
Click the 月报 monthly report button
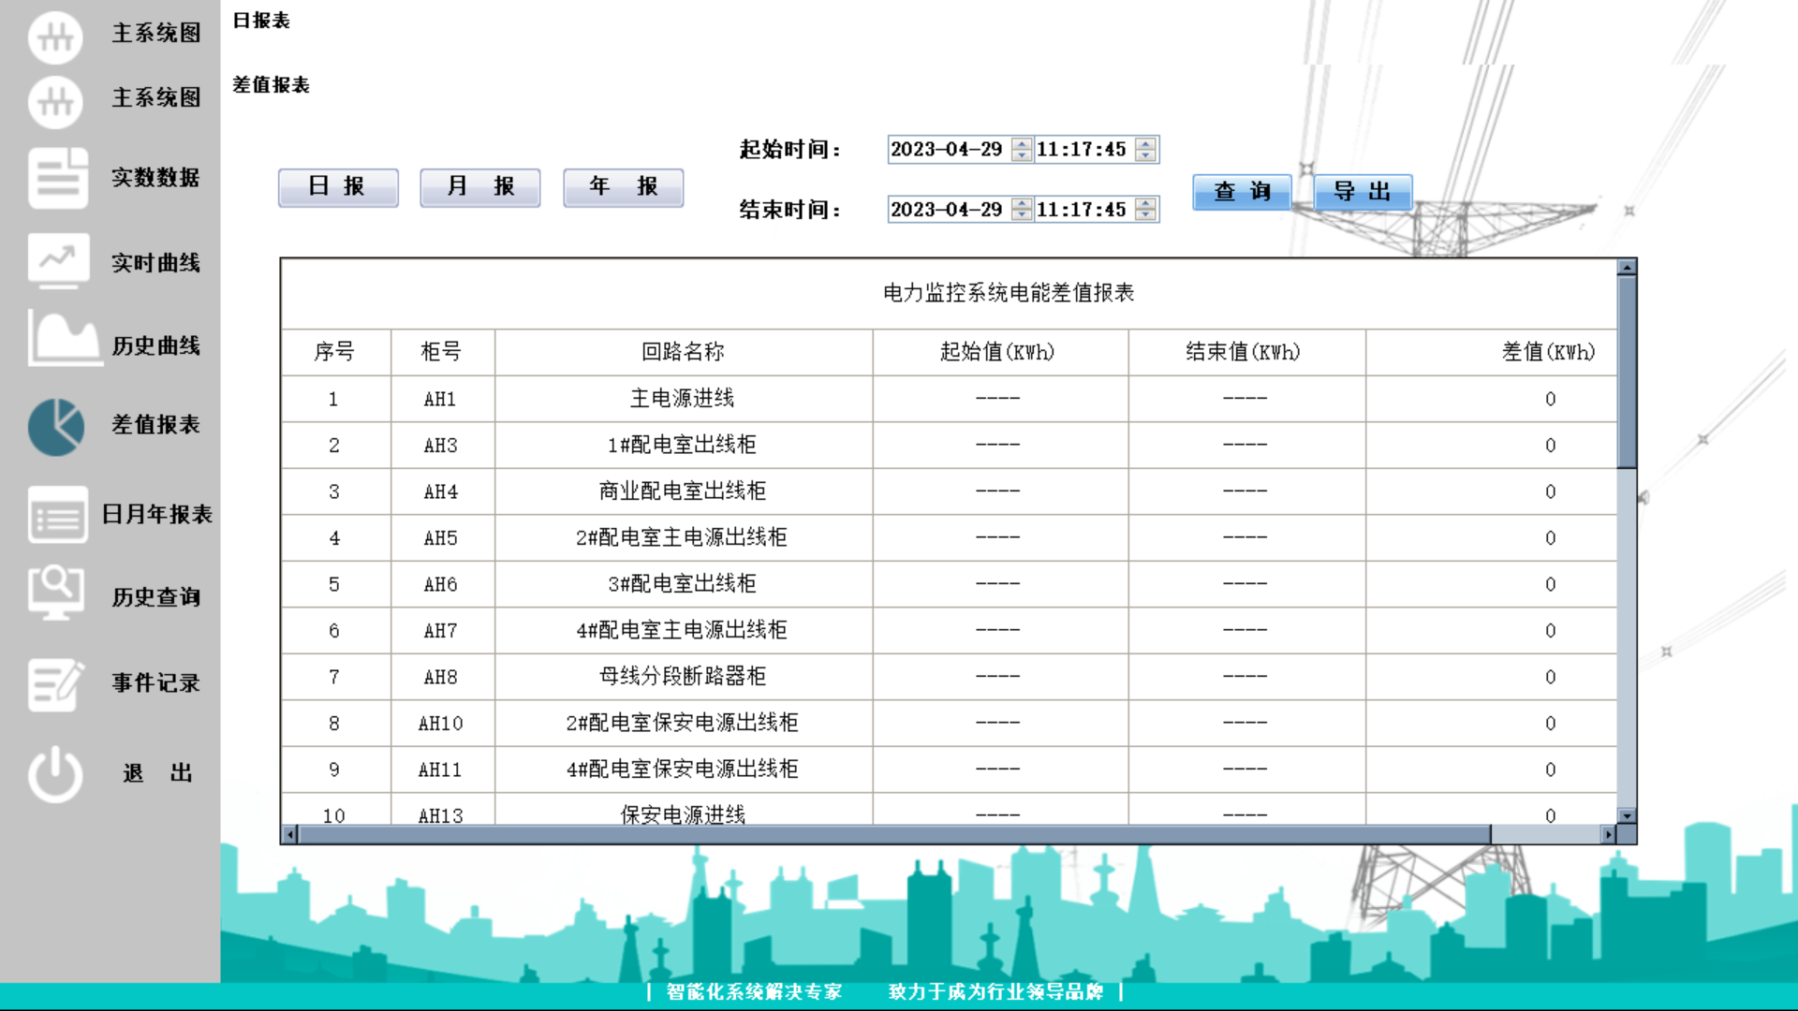pyautogui.click(x=479, y=187)
